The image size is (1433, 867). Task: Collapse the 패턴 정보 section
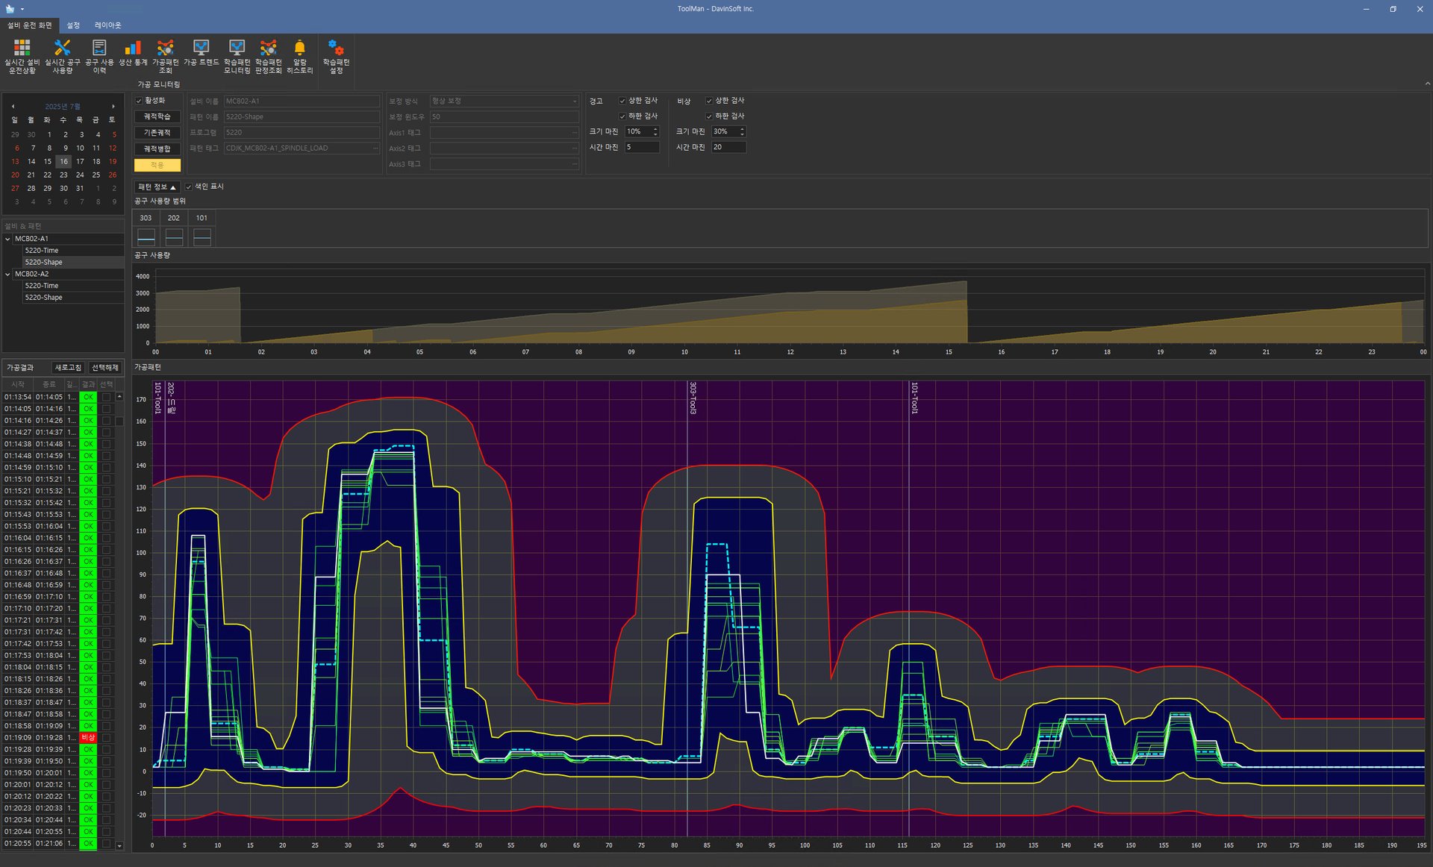(x=157, y=187)
